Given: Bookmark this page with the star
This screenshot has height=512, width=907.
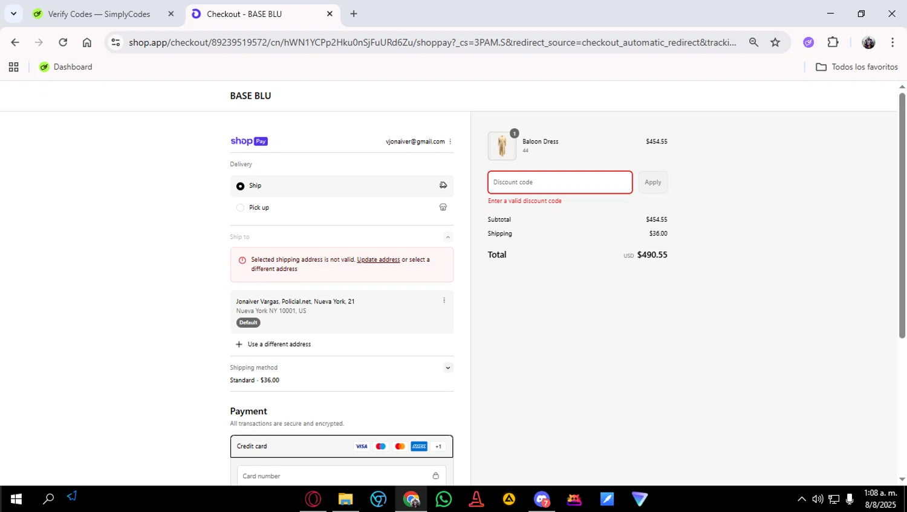Looking at the screenshot, I should (x=775, y=42).
